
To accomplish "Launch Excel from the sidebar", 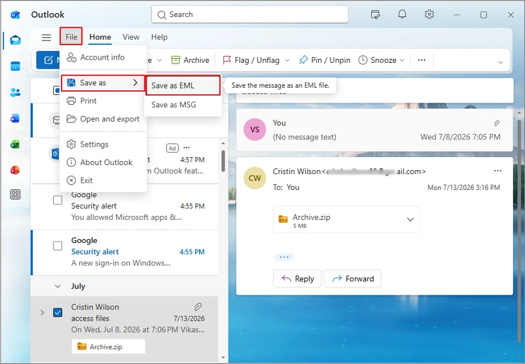I will (15, 144).
